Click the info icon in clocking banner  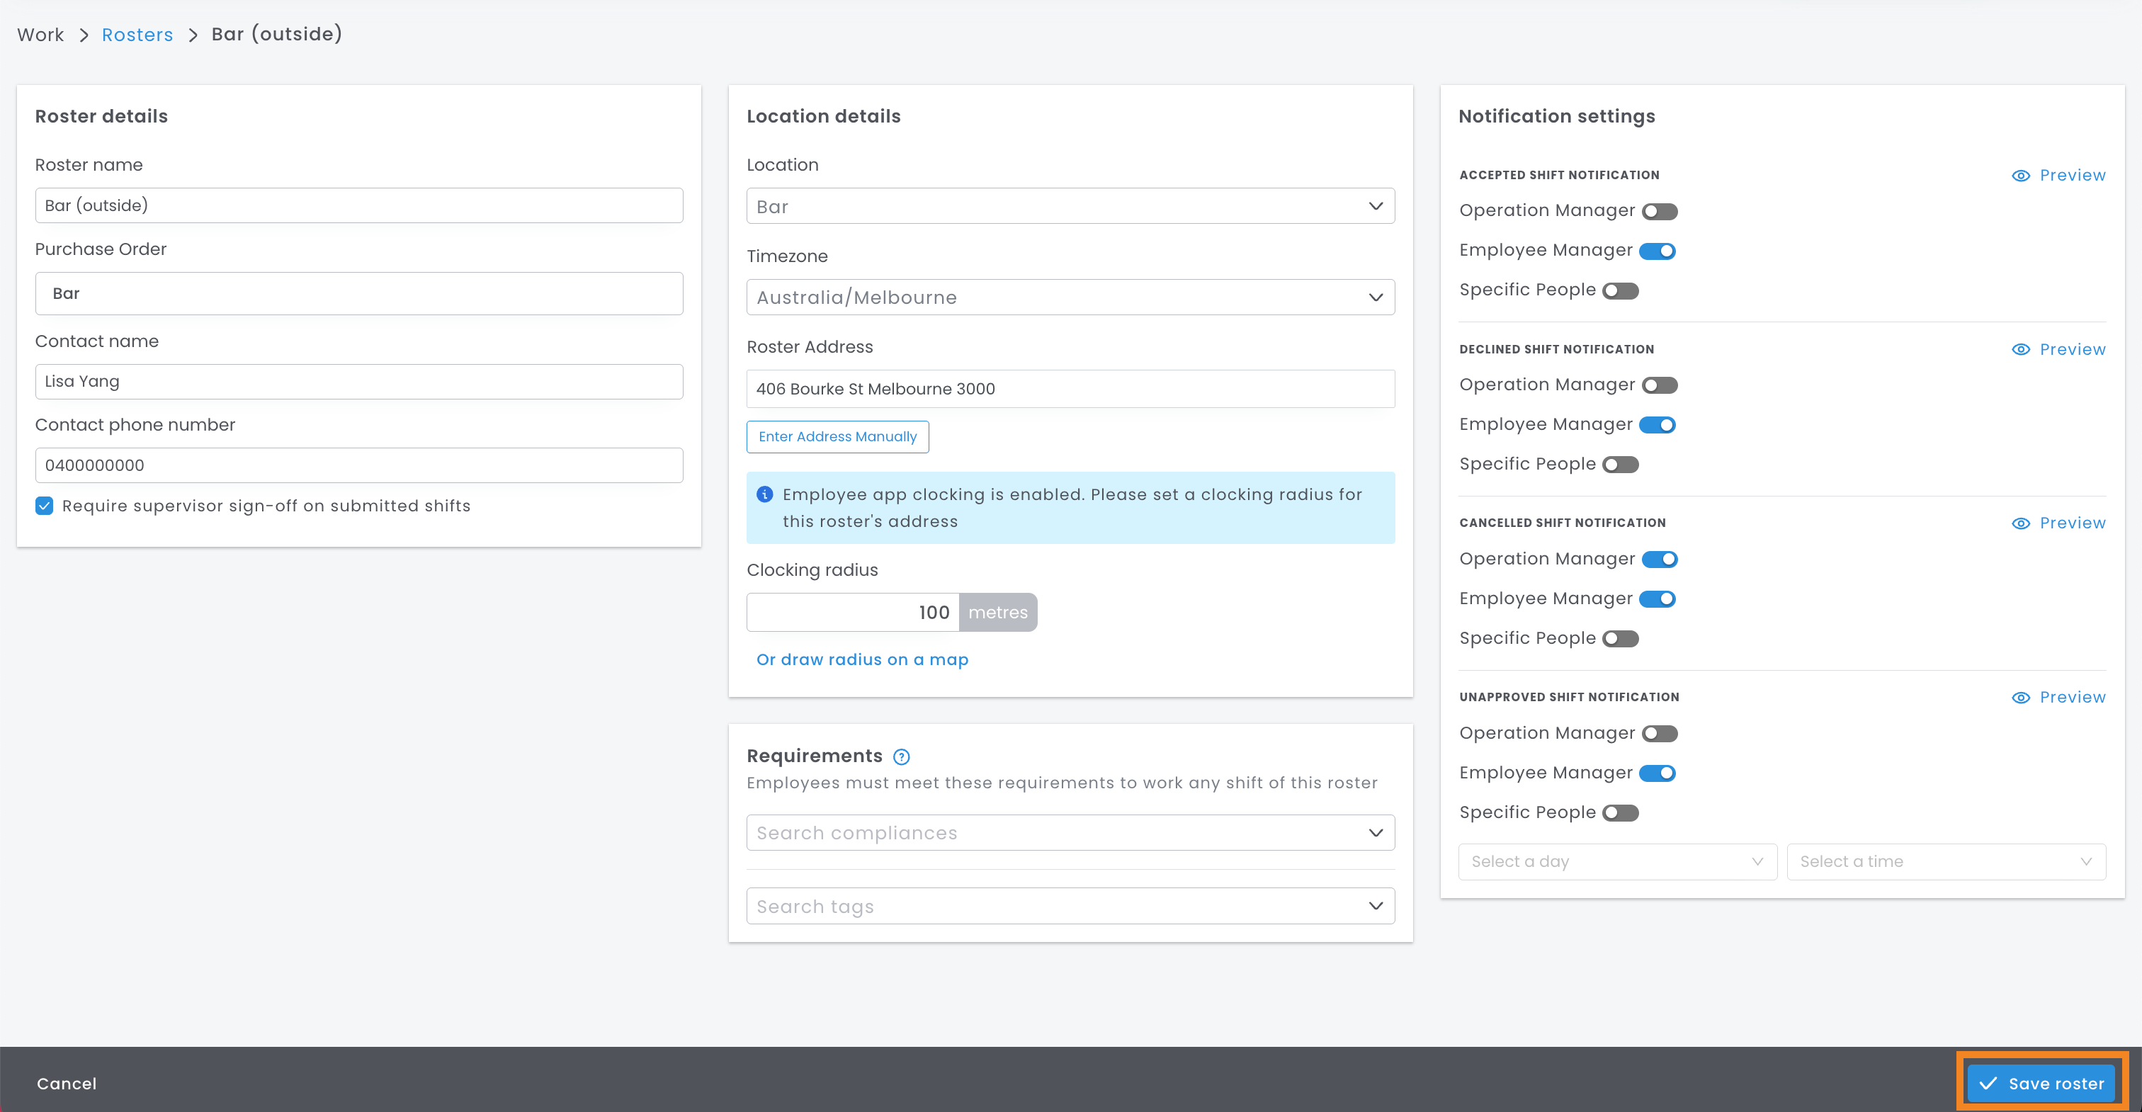pos(765,495)
